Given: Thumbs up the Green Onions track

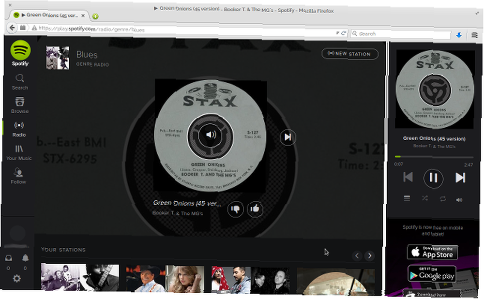Looking at the screenshot, I should (x=255, y=209).
